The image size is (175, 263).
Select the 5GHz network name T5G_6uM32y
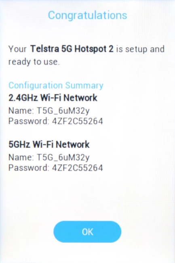click(63, 158)
